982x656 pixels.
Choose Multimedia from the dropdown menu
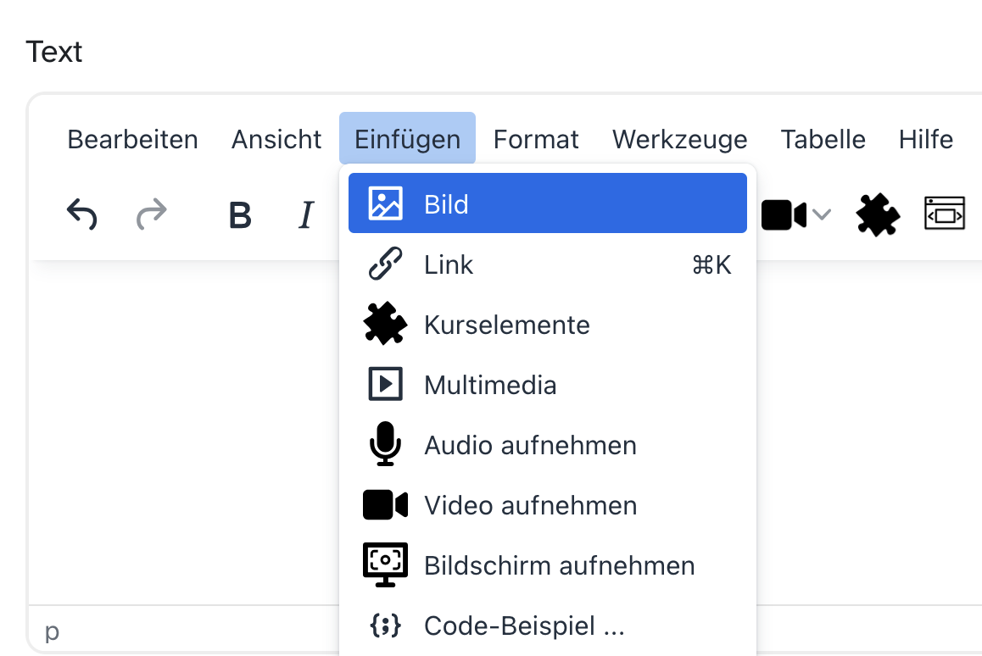point(547,384)
